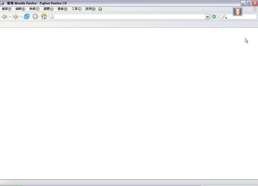The height and width of the screenshot is (186, 258).
Task: Reload the page with the blue refresh icon
Action: (27, 17)
